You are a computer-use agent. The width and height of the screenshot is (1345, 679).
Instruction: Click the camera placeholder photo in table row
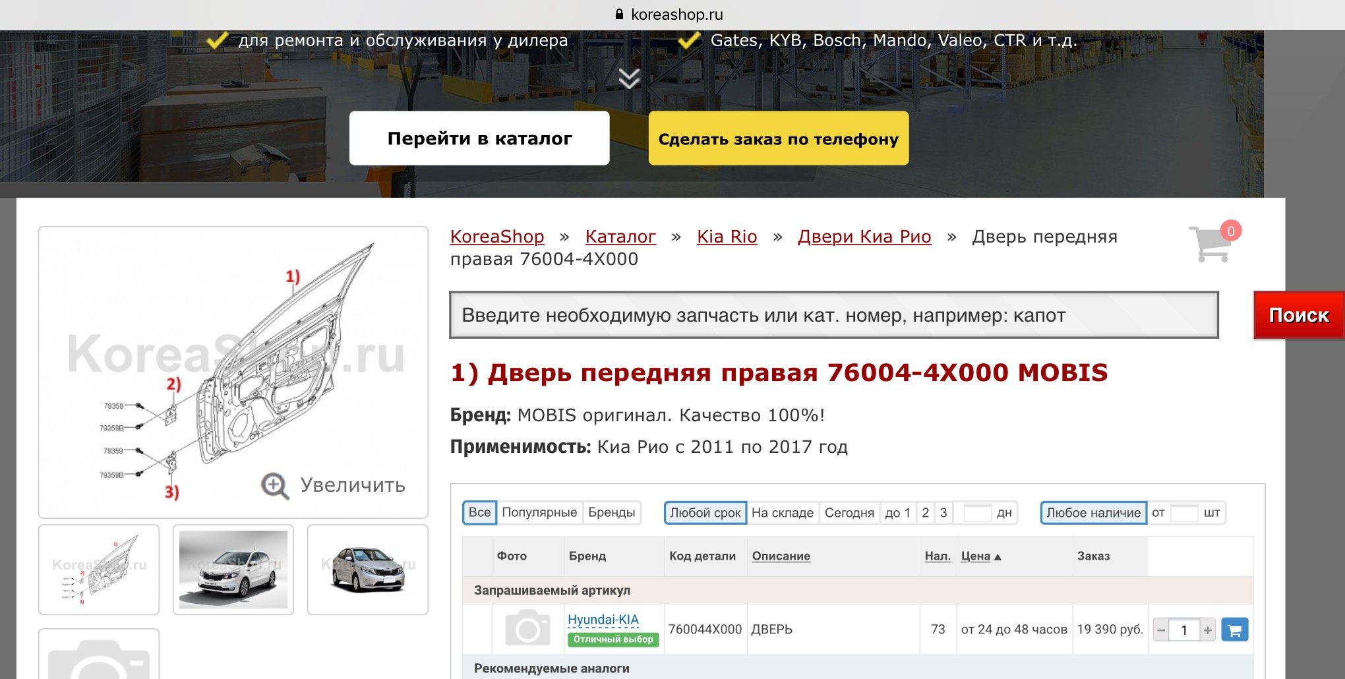point(527,628)
